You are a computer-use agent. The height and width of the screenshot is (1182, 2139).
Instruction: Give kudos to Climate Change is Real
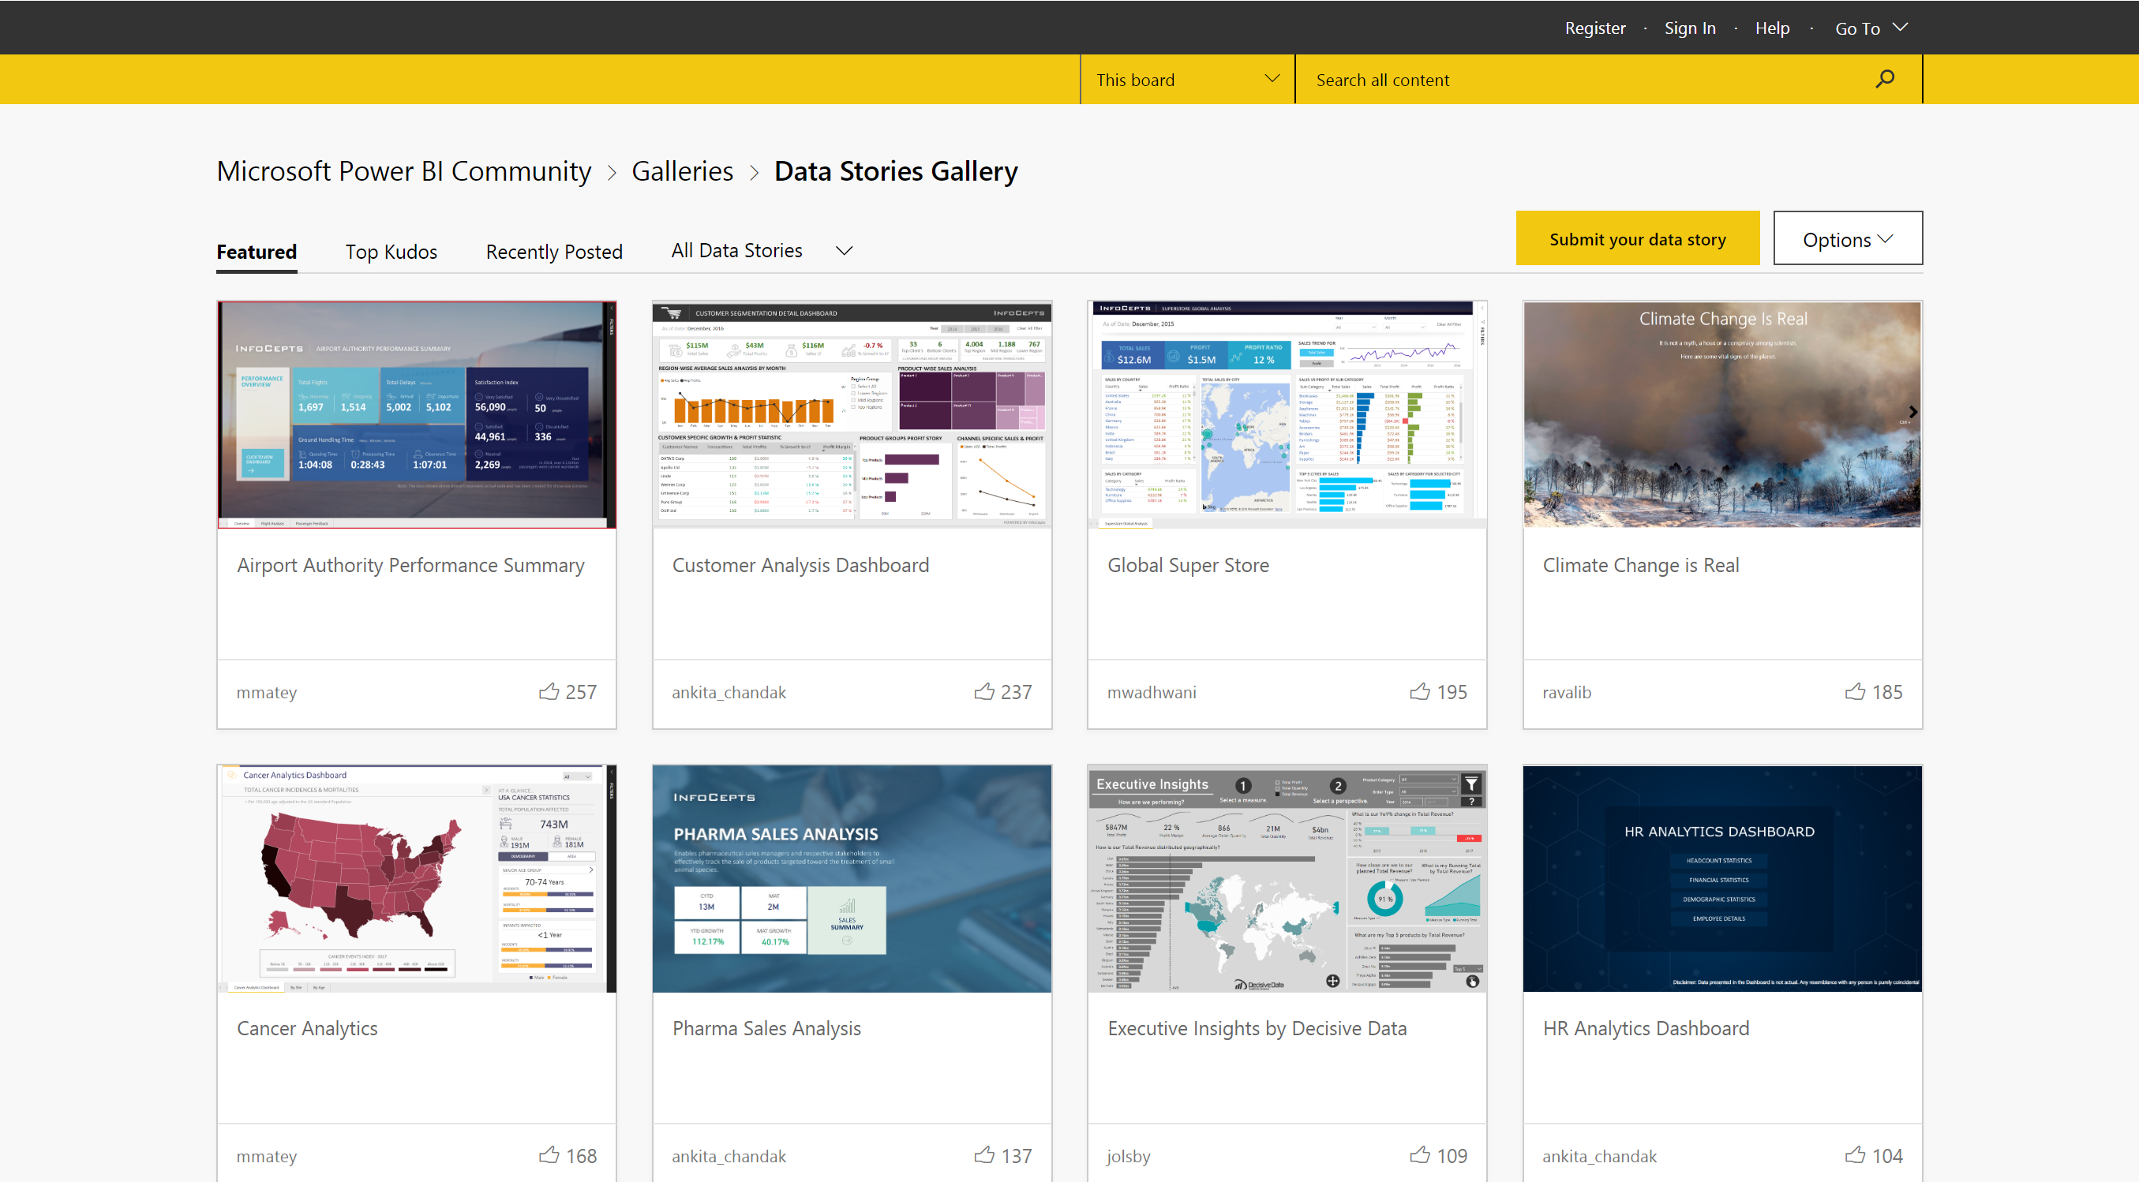1854,691
